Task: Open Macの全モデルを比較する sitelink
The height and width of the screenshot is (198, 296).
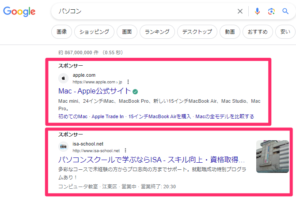Action: point(224,116)
